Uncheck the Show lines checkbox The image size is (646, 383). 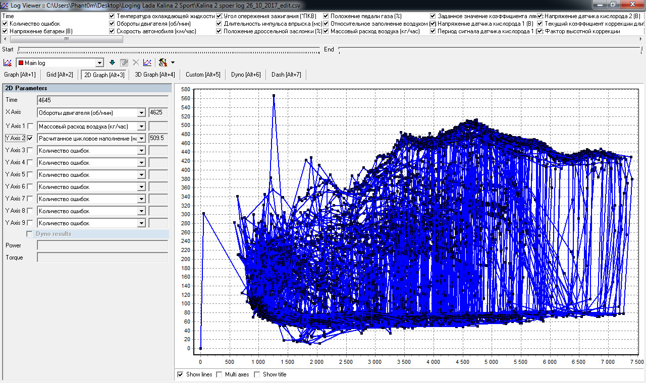coord(181,374)
